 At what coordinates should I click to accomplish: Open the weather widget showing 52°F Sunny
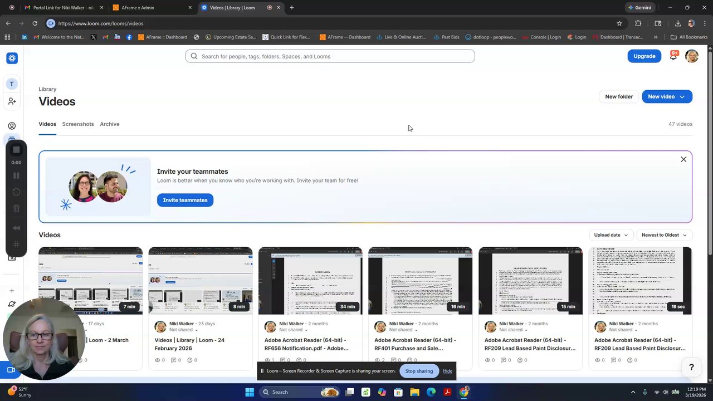(x=19, y=392)
